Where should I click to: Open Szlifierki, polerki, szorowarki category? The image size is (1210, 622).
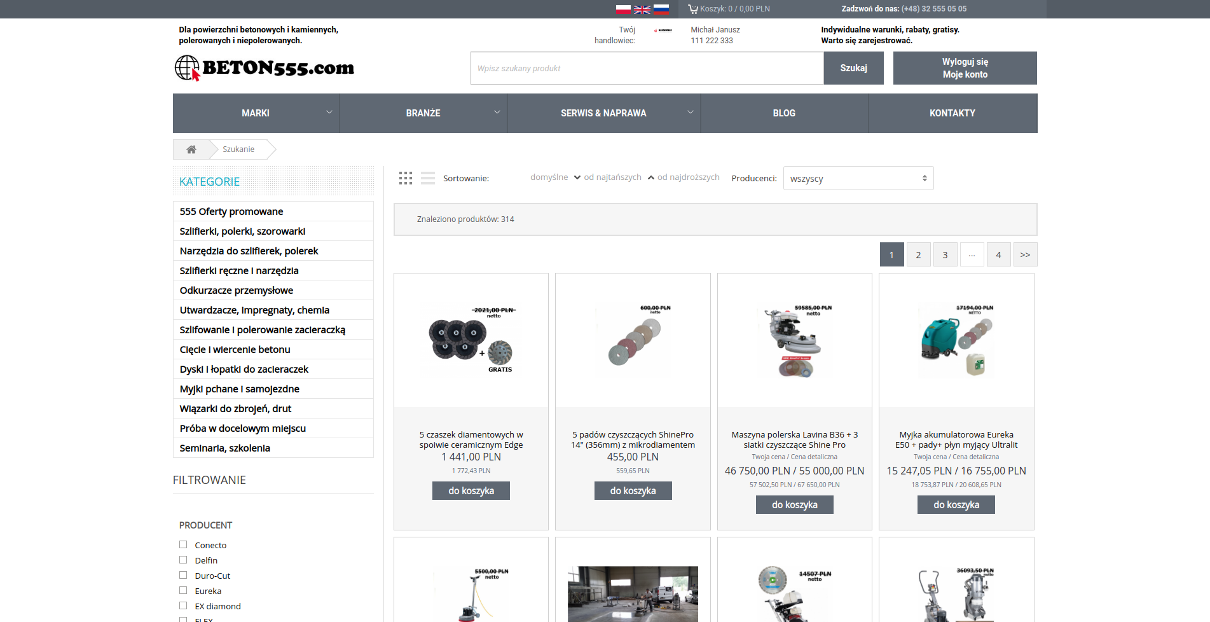point(273,231)
